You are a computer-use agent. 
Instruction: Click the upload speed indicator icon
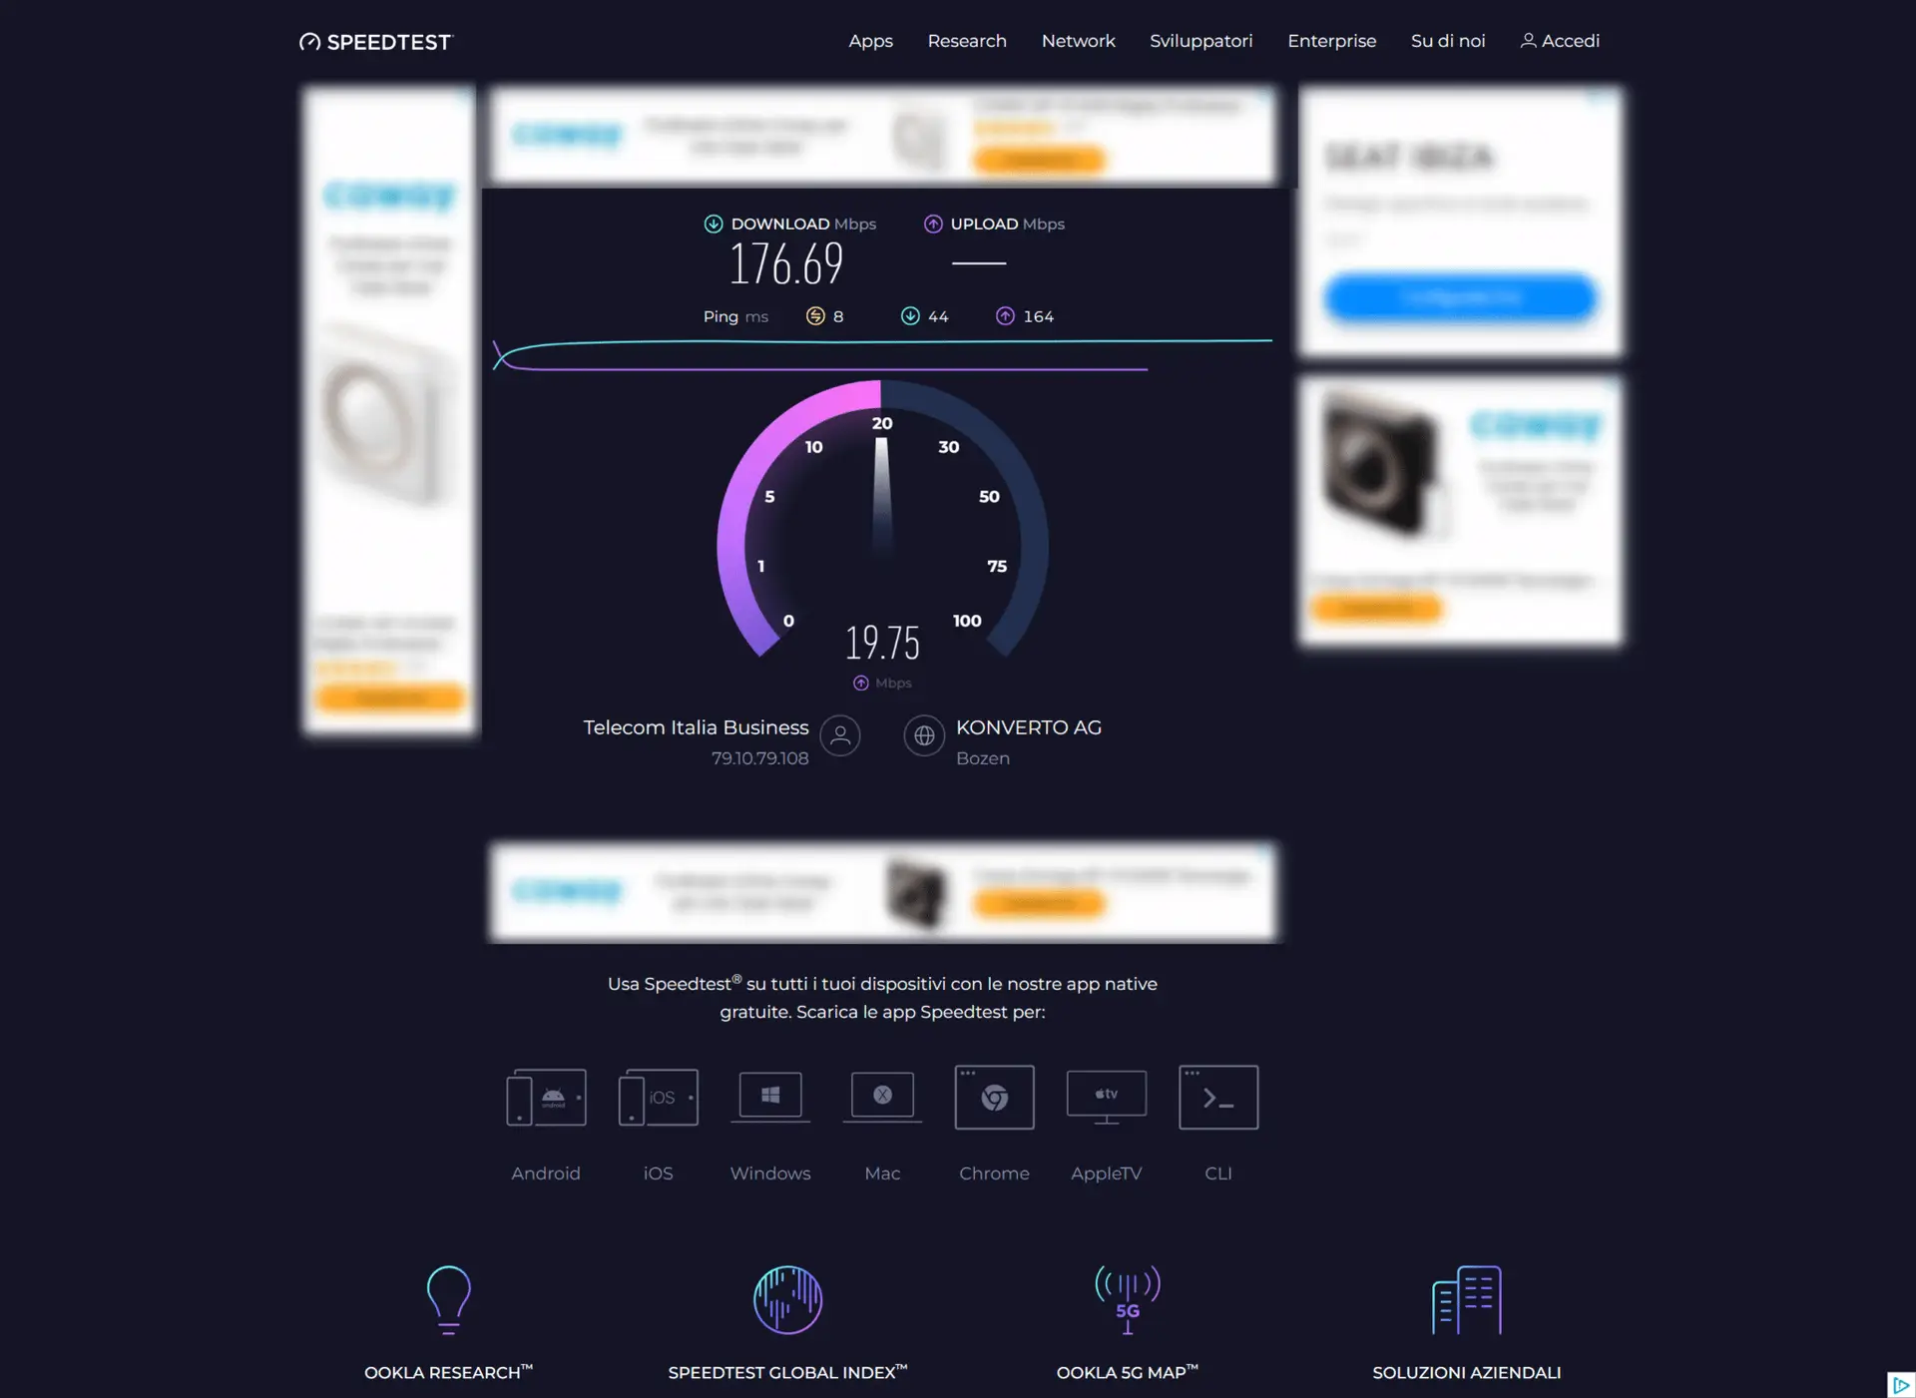(933, 227)
